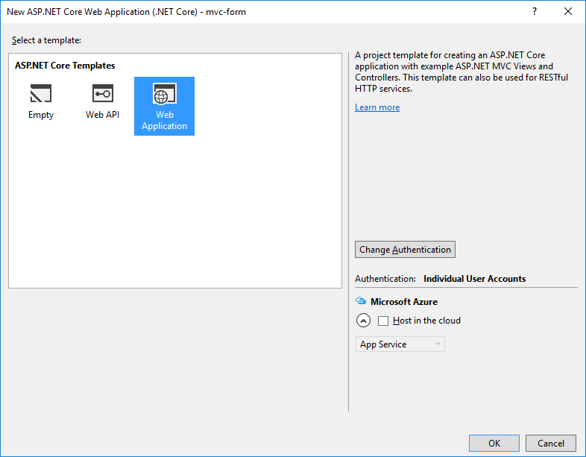Image resolution: width=586 pixels, height=457 pixels.
Task: Click the 'Individual User Accounts' authentication text
Action: 474,279
